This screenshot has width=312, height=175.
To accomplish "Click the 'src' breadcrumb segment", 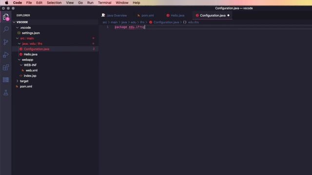I will 105,22.
